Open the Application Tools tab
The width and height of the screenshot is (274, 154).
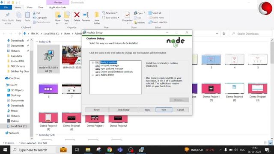pyautogui.click(x=57, y=7)
